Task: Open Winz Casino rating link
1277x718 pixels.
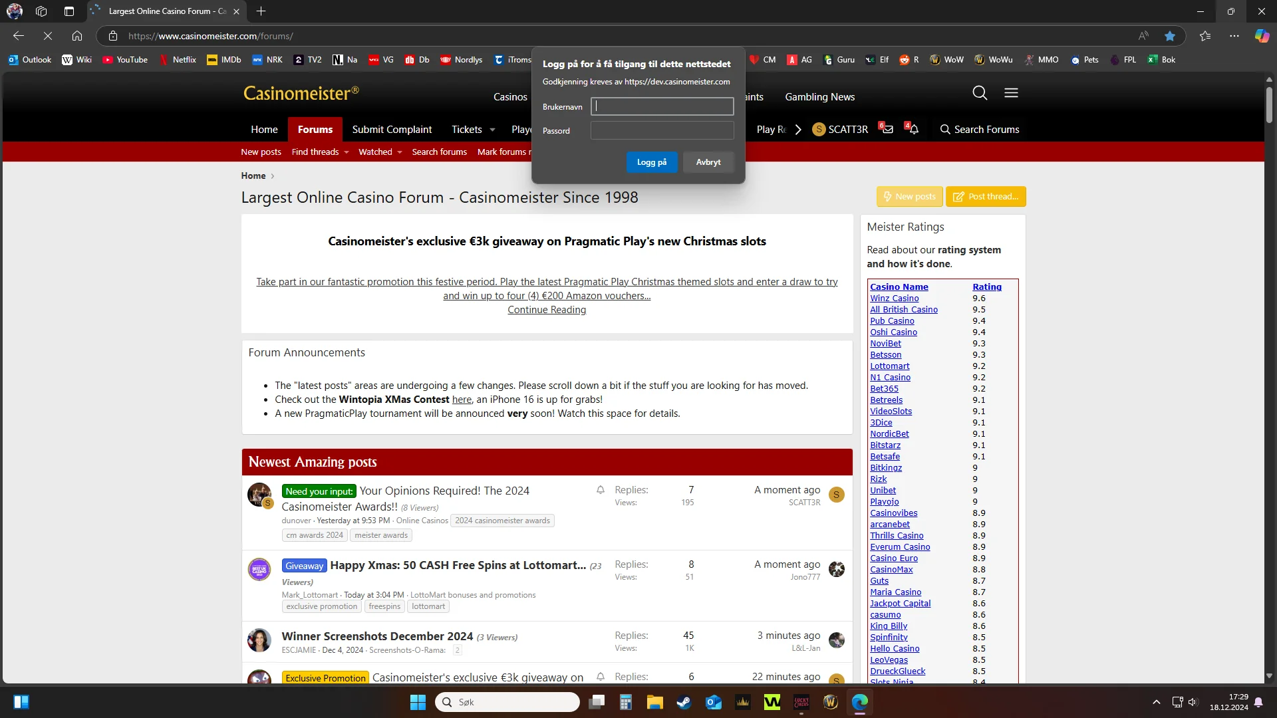Action: point(895,299)
